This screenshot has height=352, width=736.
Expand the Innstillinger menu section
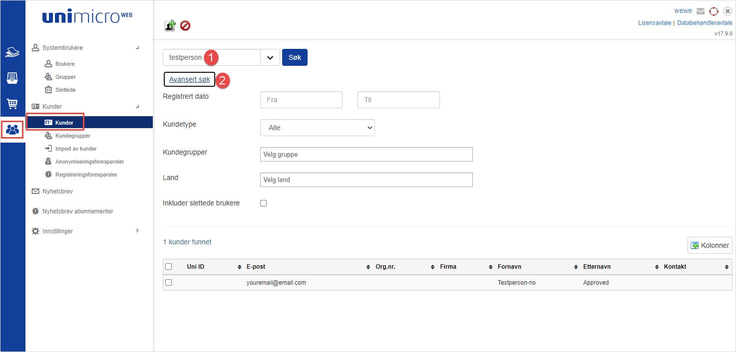(85, 231)
